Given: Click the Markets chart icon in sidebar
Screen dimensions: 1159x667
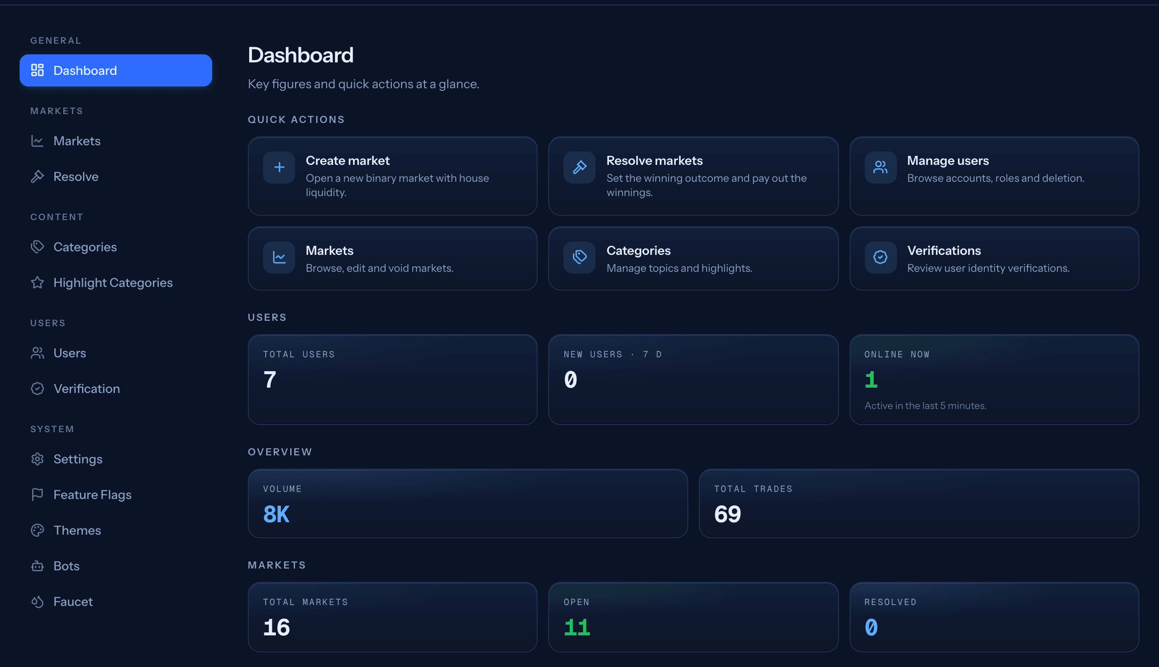Looking at the screenshot, I should click(37, 141).
